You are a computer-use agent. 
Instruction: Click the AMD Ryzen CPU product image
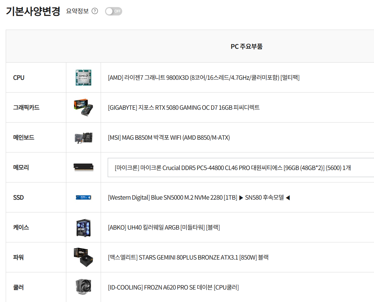(83, 77)
